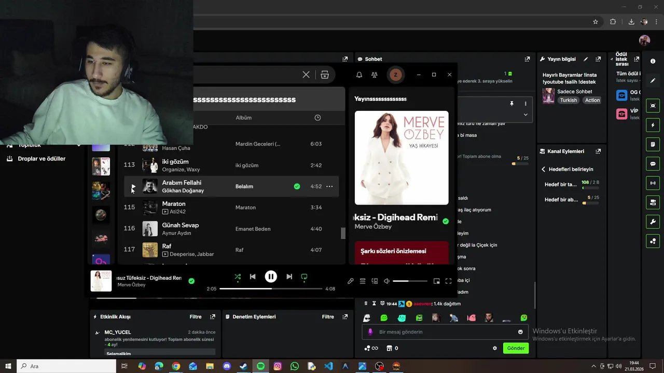Open Steam from Windows taskbar
664x373 pixels.
click(x=243, y=366)
